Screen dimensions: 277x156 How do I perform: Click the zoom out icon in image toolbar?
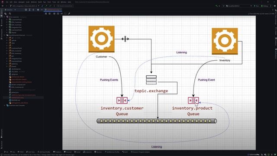(58, 13)
